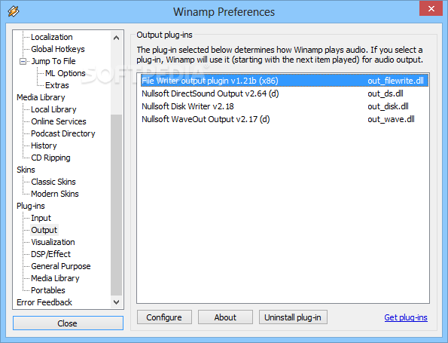Viewport: 448px width, 343px height.
Task: Click out_ds.dll filename entry
Action: [386, 93]
